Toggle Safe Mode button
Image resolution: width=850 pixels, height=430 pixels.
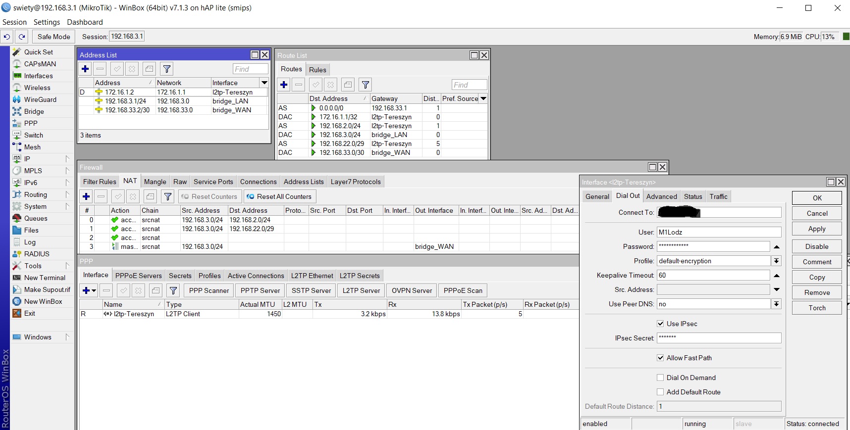pyautogui.click(x=54, y=37)
